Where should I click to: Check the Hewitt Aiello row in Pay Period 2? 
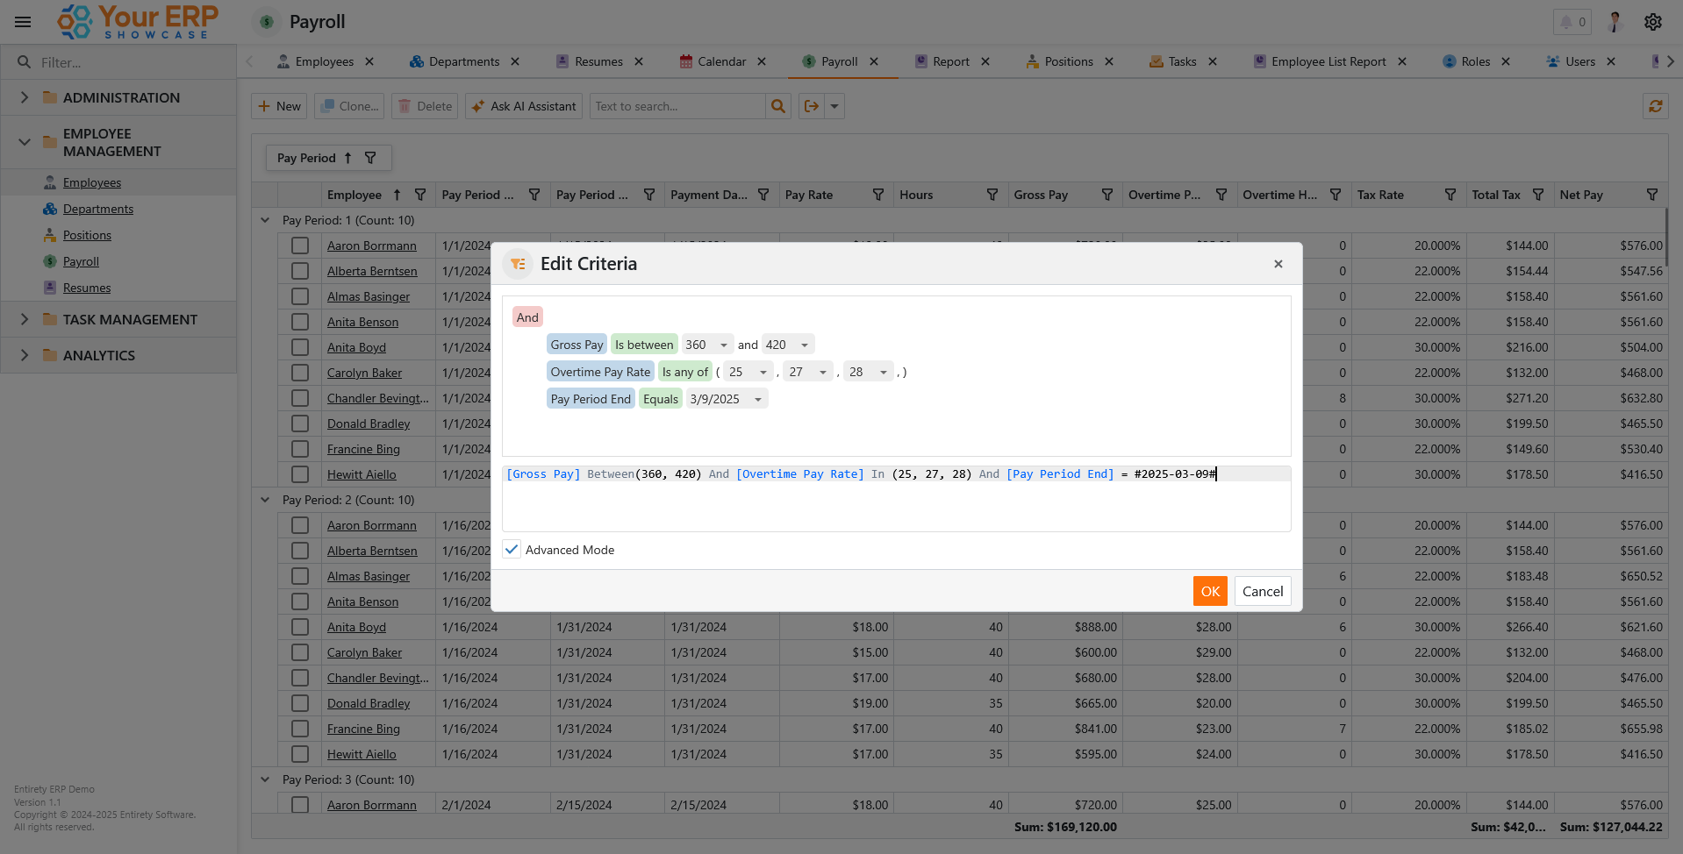click(300, 754)
